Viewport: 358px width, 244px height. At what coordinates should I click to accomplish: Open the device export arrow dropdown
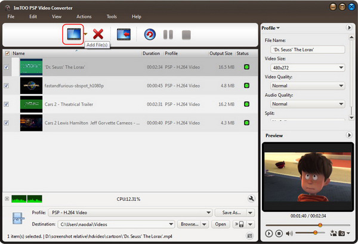pyautogui.click(x=250, y=224)
